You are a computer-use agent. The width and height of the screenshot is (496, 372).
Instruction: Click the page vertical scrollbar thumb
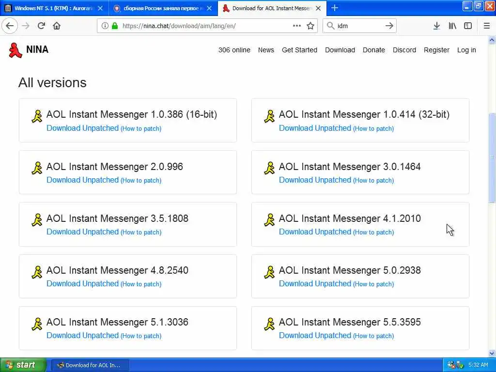pos(492,157)
